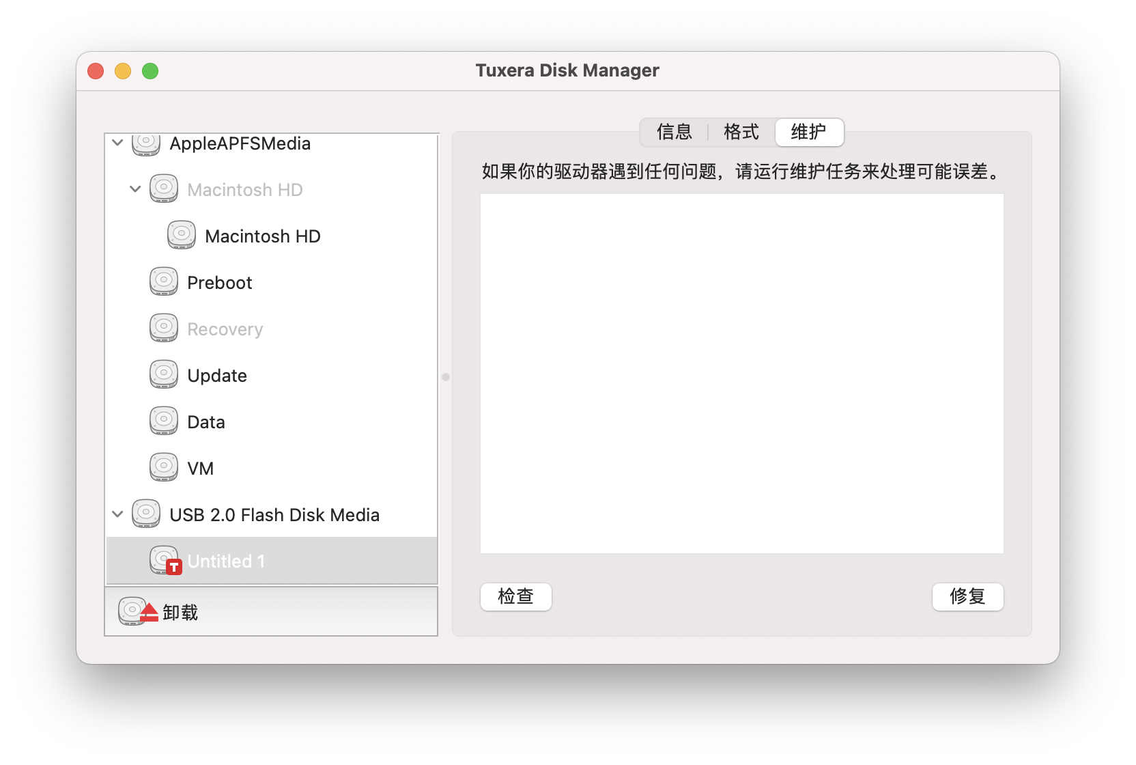The width and height of the screenshot is (1136, 765).
Task: Select the Data volume label
Action: pos(206,422)
